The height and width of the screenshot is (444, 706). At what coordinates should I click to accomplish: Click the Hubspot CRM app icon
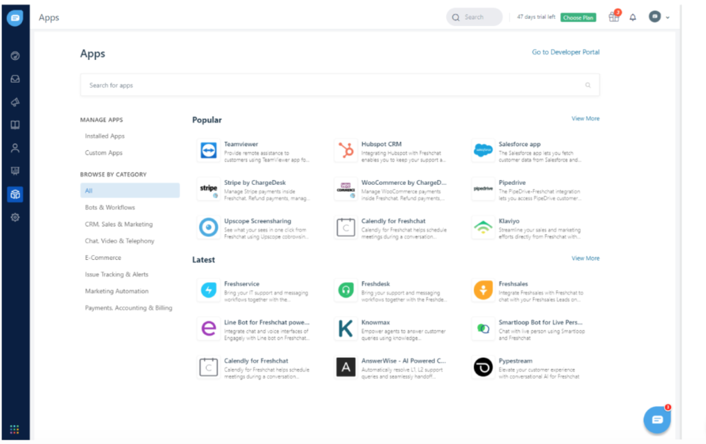click(346, 150)
